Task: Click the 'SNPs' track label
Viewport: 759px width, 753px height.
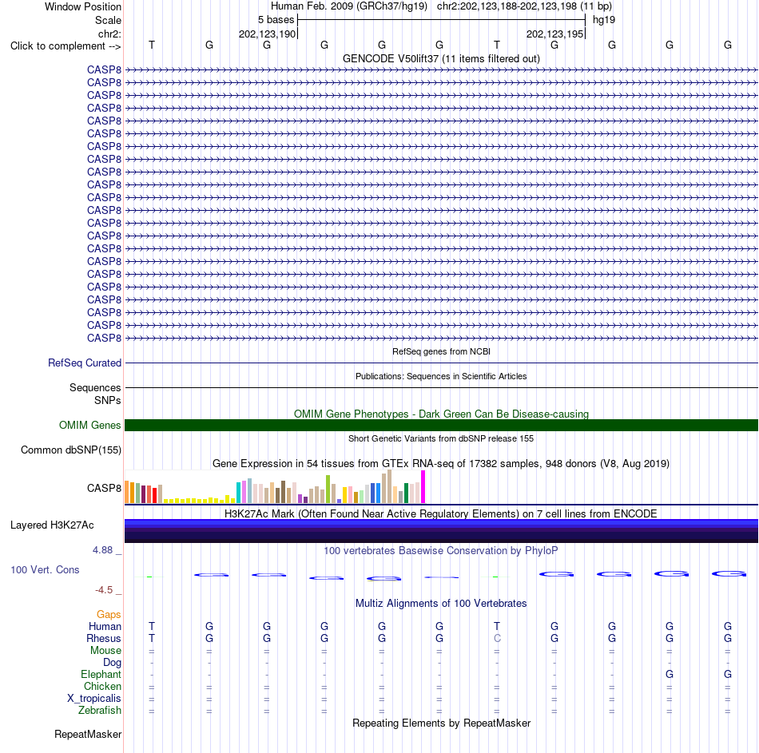Action: pos(108,400)
